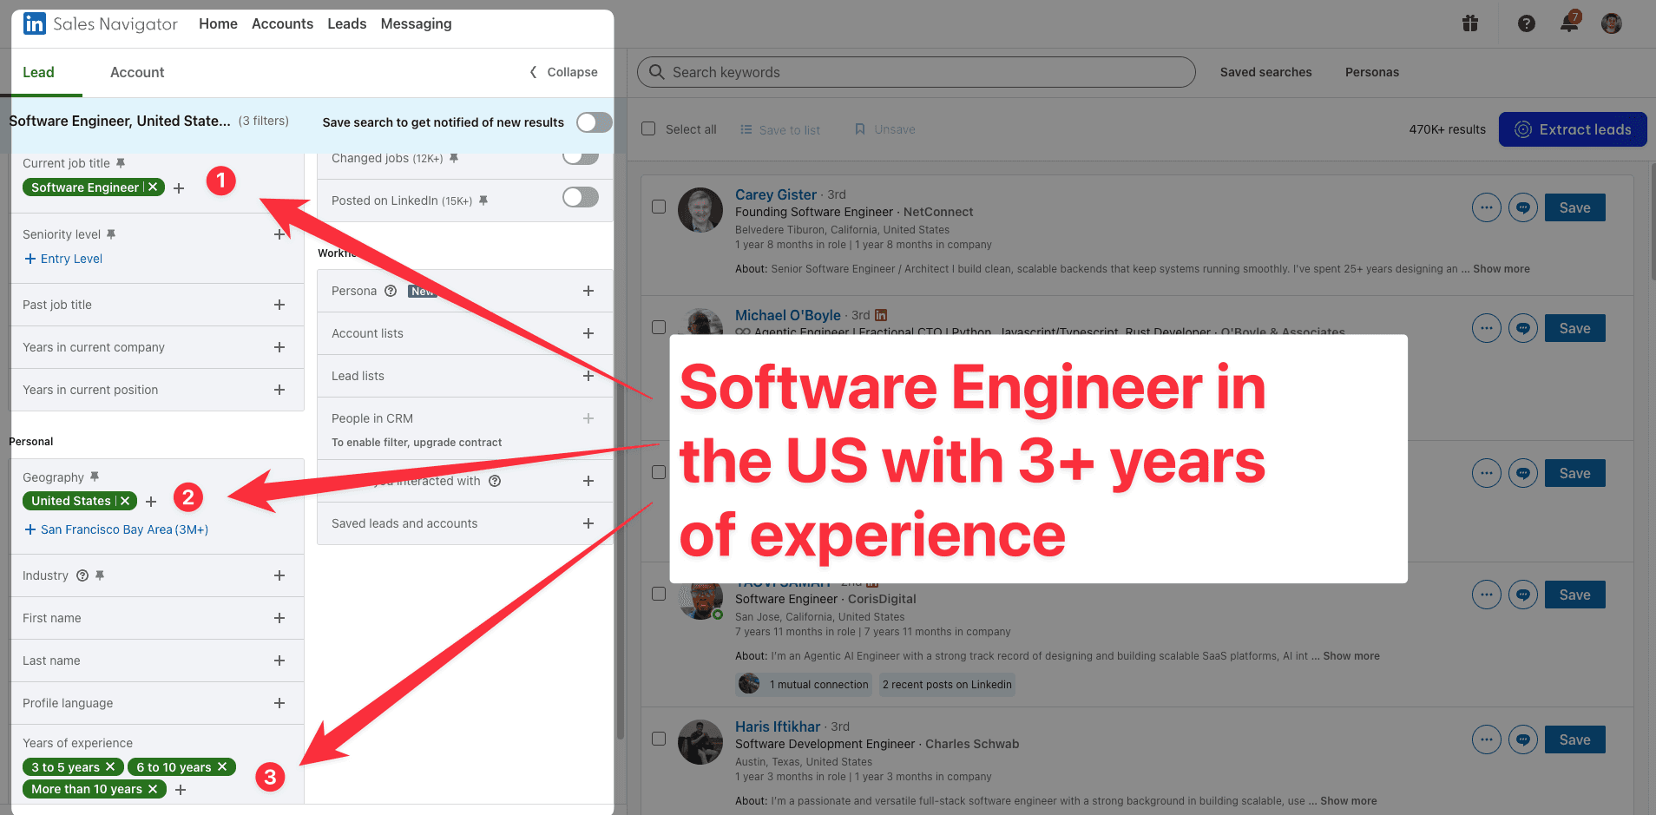
Task: Expand Years in current position filter
Action: click(279, 390)
